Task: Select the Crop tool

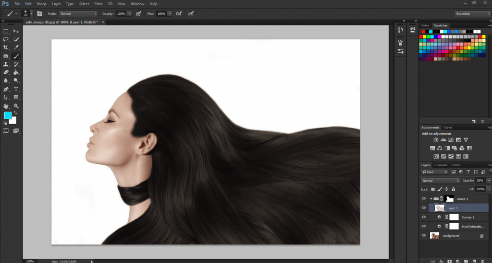Action: [x=6, y=47]
